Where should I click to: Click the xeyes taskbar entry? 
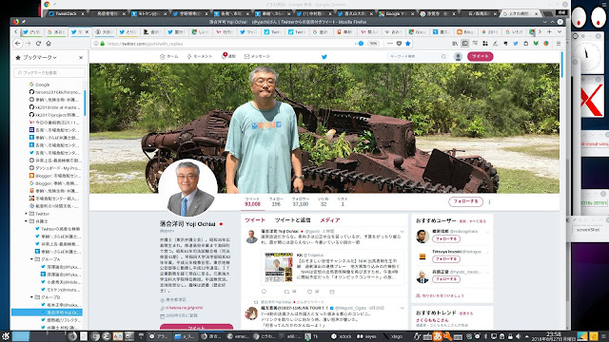click(366, 336)
